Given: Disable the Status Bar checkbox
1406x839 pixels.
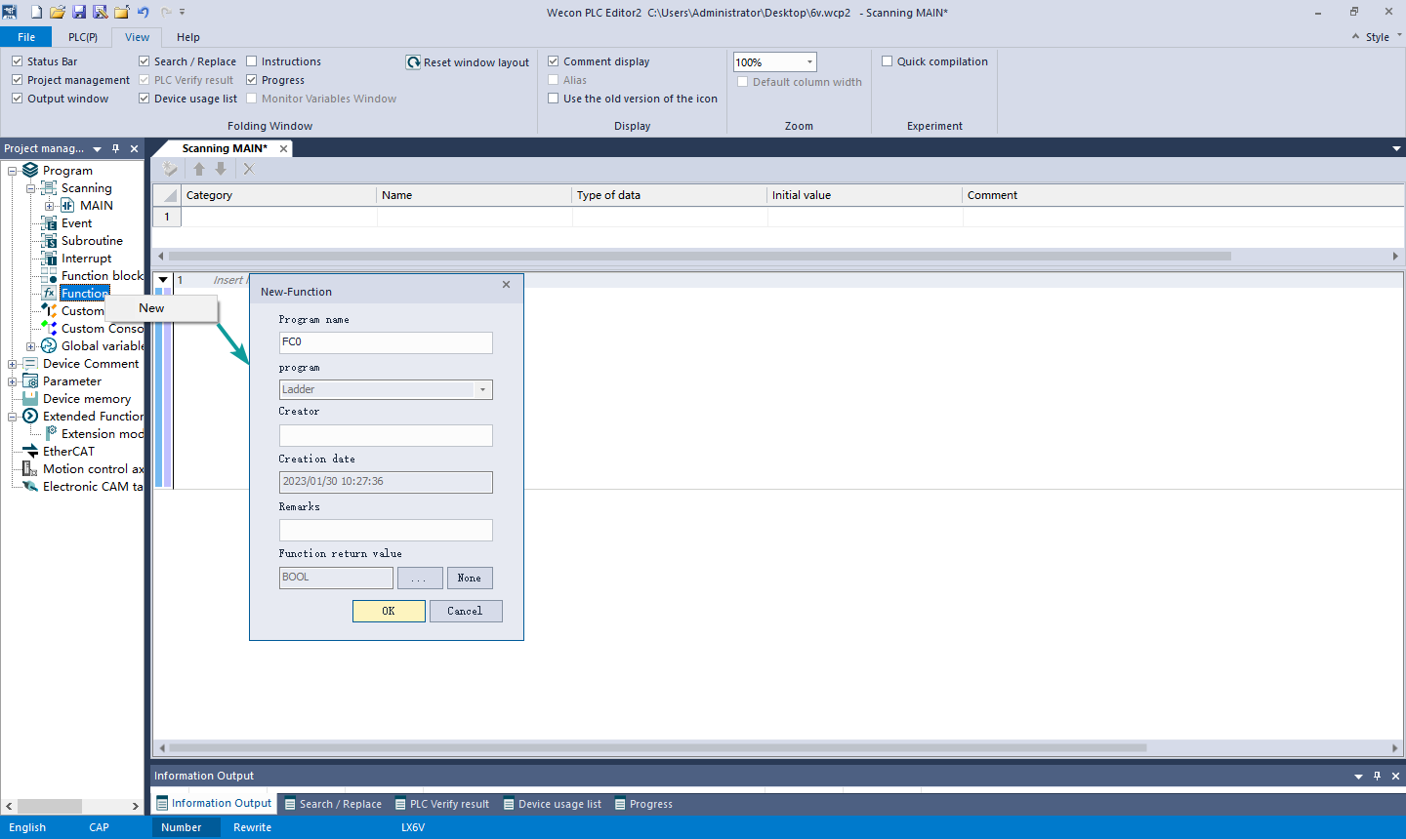Looking at the screenshot, I should 18,61.
